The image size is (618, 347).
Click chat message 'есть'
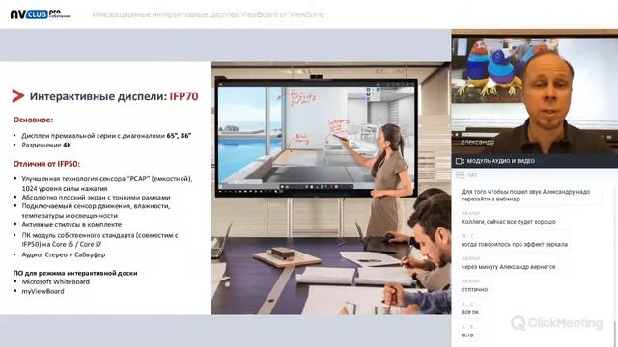(x=467, y=334)
